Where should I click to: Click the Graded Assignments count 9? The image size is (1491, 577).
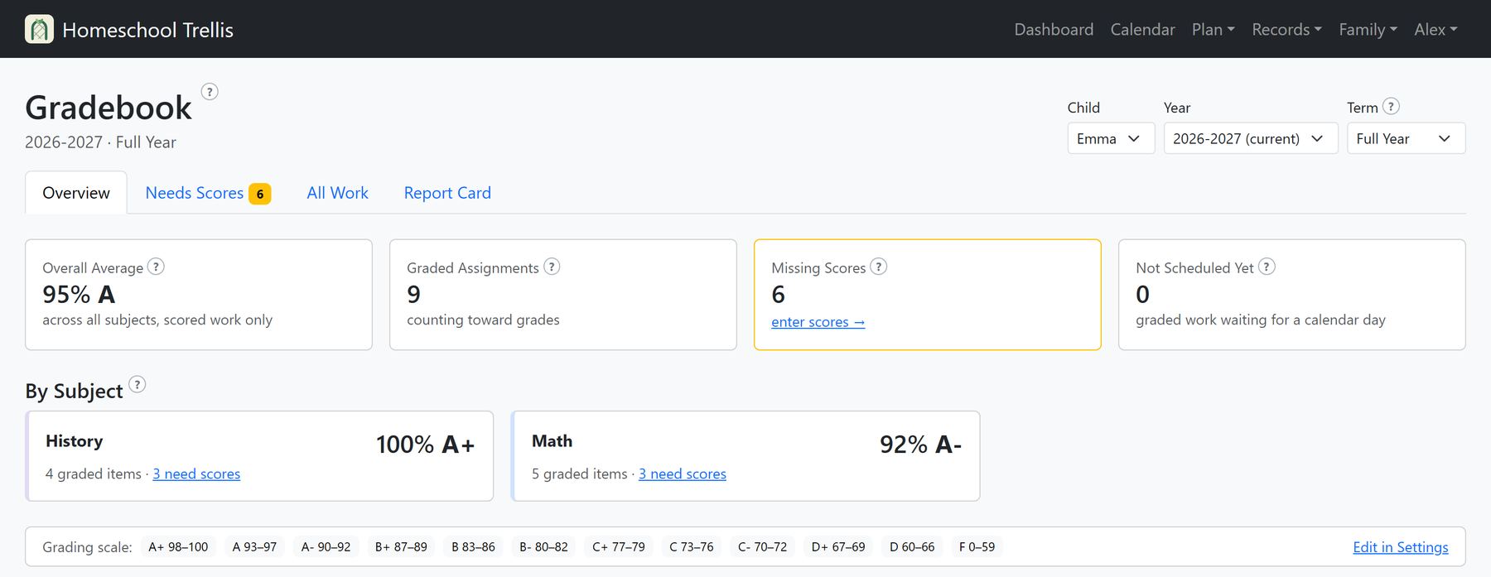point(413,294)
